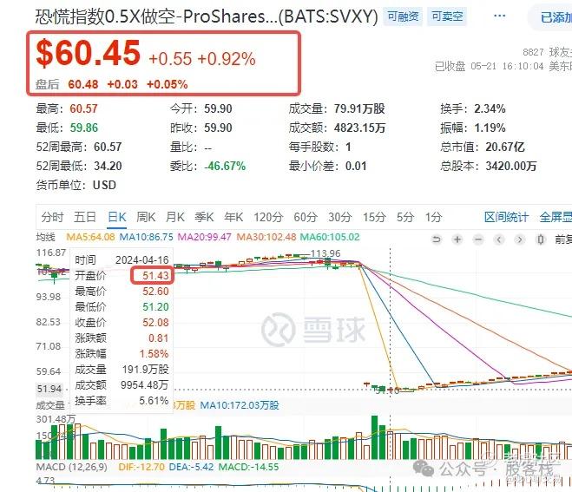Click the MACD (12,26,9) indicator label

click(x=72, y=467)
